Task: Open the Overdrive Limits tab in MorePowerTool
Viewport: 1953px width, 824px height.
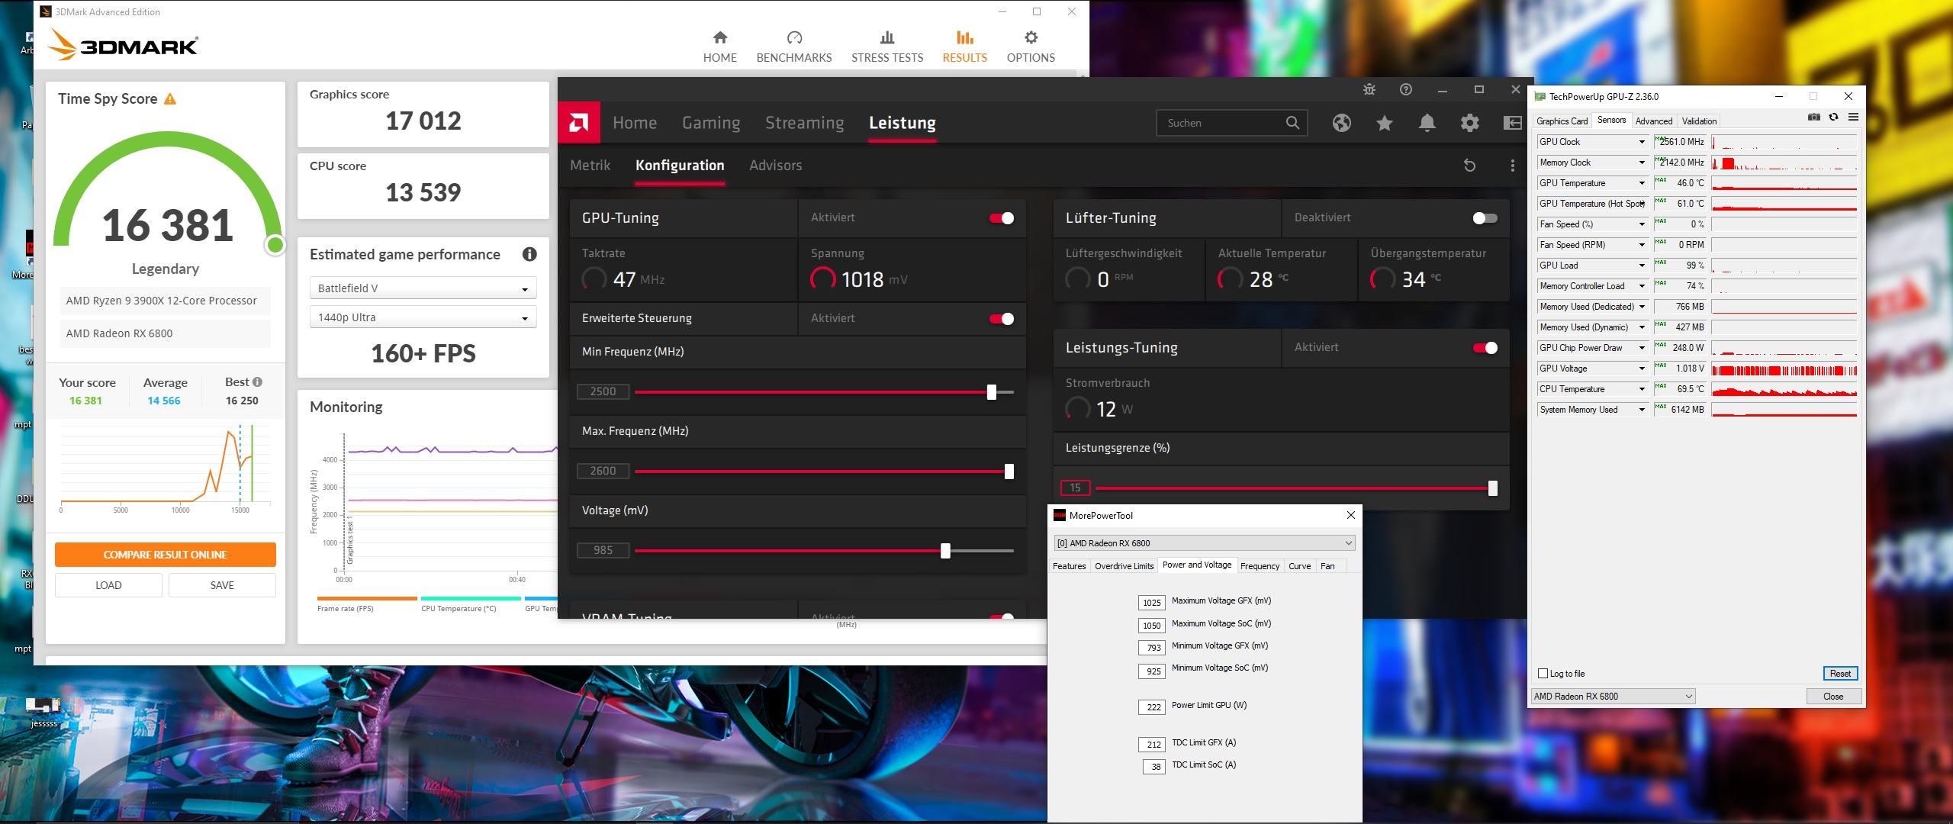Action: [x=1124, y=566]
